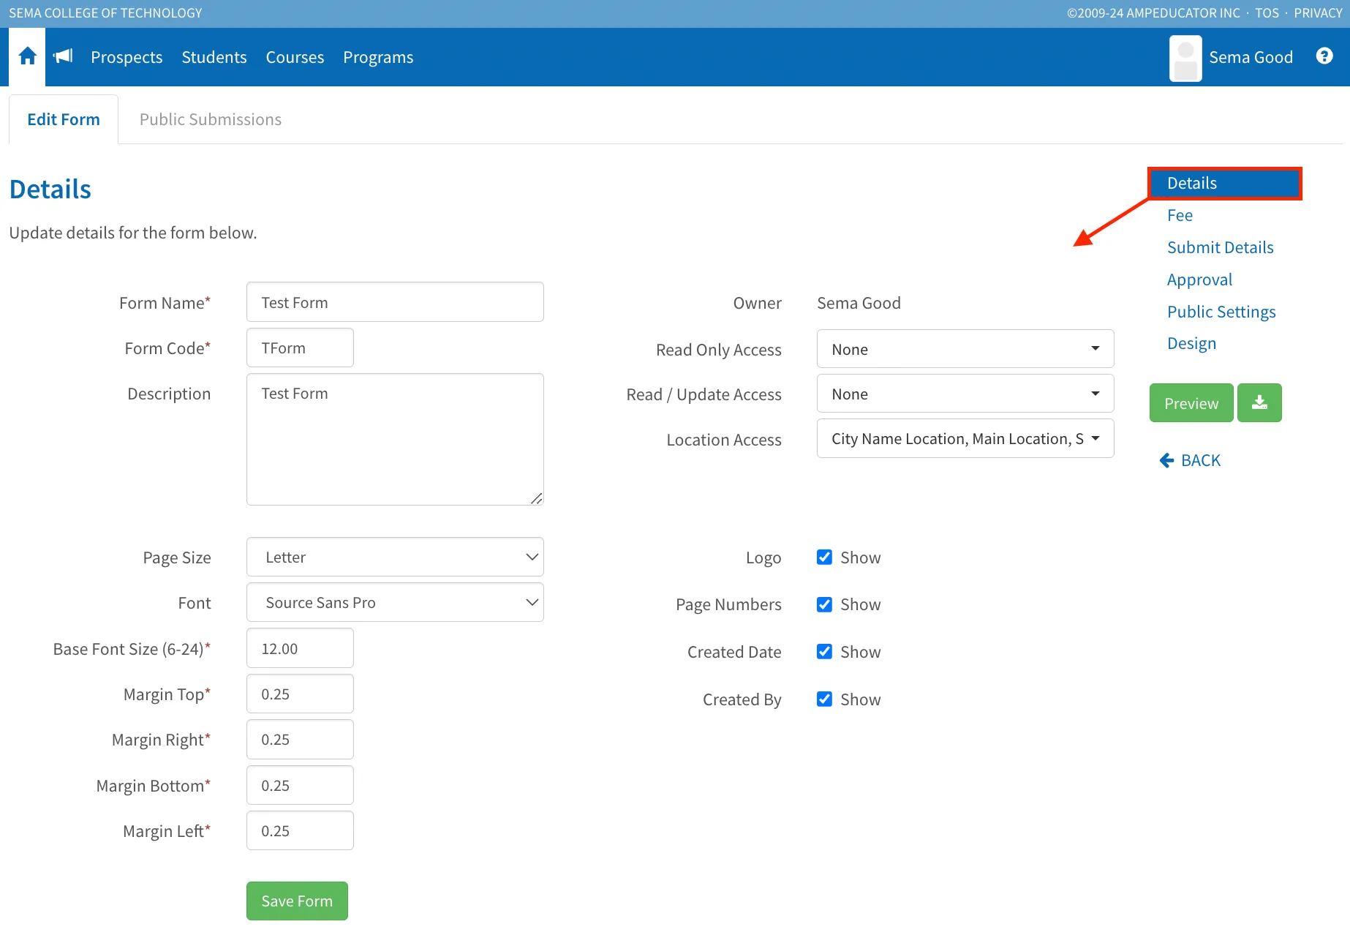Image resolution: width=1350 pixels, height=935 pixels.
Task: Open the Fee section link
Action: click(1180, 215)
